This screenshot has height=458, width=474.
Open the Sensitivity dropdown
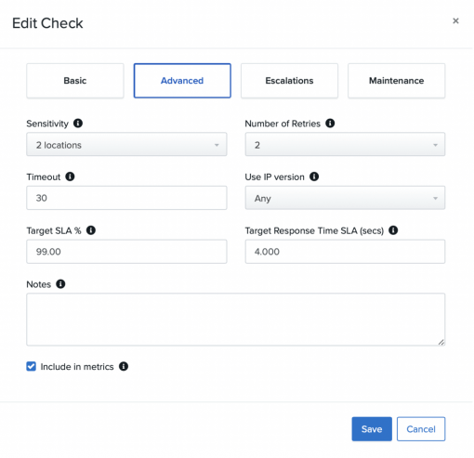click(x=126, y=144)
